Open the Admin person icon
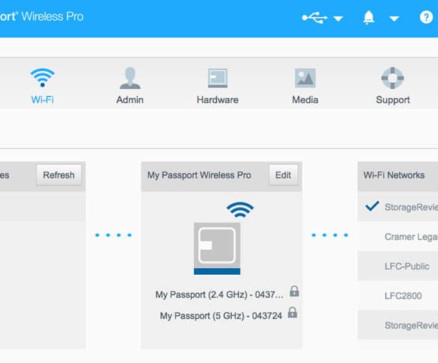Viewport: 438px width, 363px height. point(130,78)
